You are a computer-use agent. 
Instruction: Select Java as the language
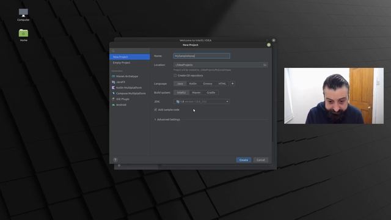click(x=180, y=84)
